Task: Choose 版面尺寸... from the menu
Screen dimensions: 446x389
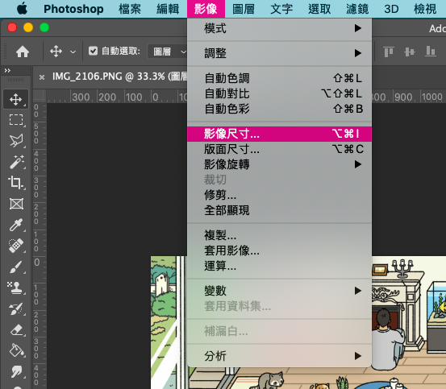Action: tap(279, 149)
